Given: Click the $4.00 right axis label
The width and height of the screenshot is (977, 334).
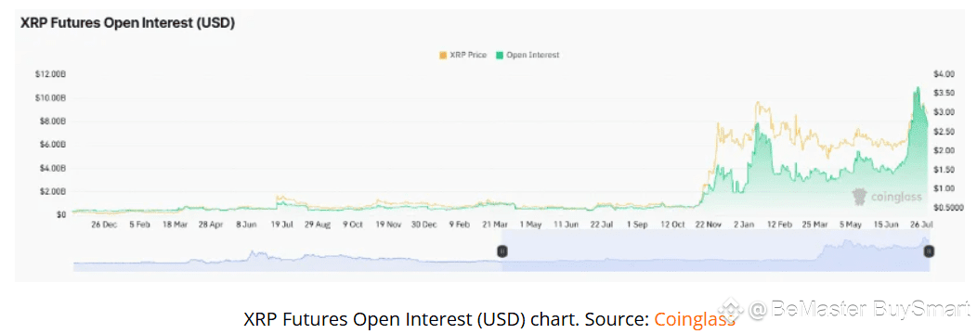Looking at the screenshot, I should pos(944,74).
